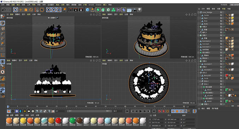Toggle the X axis lock button
Viewport: 239px width, 129px height.
(48, 10)
